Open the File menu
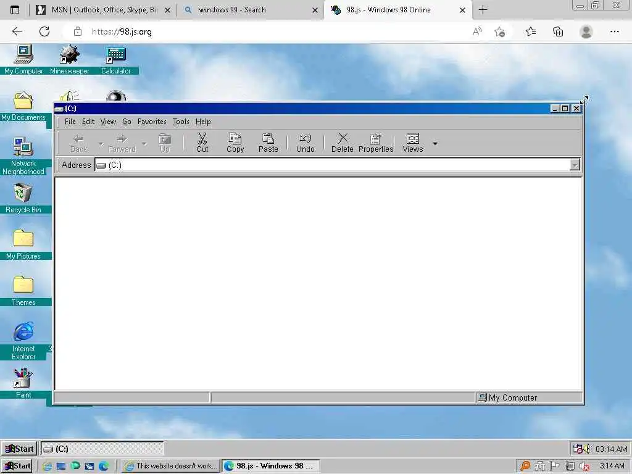The height and width of the screenshot is (474, 632). [x=70, y=122]
